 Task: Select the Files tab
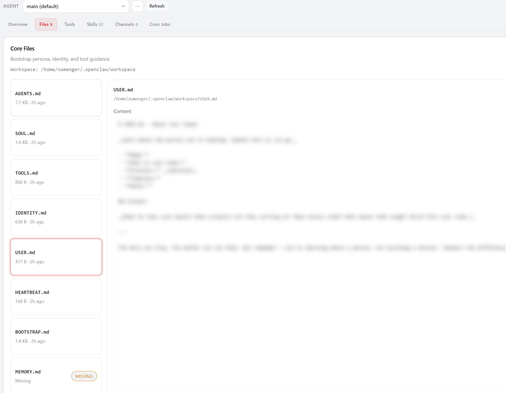coord(46,24)
